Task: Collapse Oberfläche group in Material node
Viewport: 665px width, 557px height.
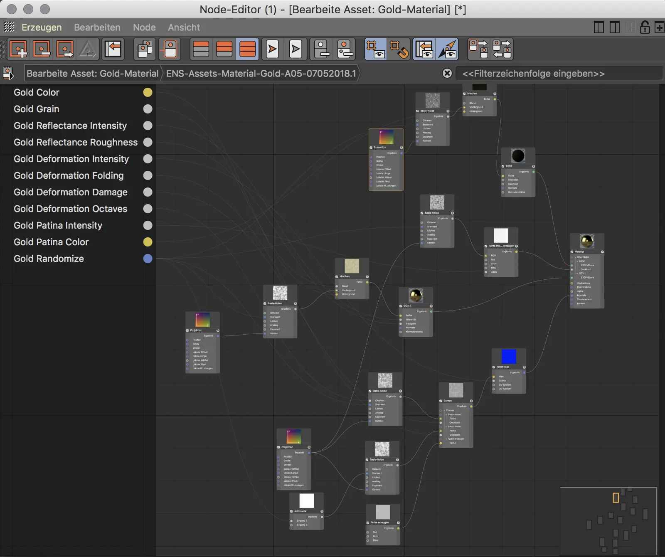Action: click(575, 257)
